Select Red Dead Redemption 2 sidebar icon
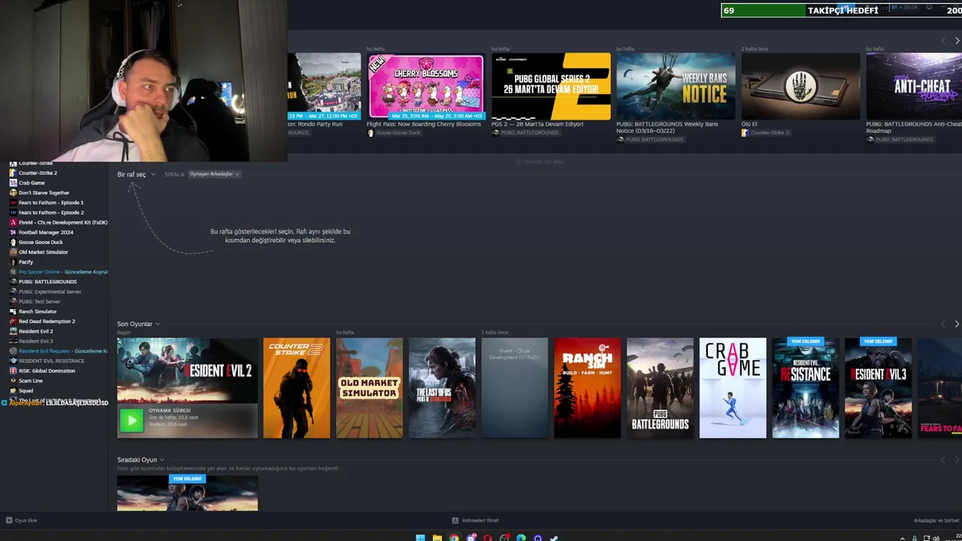The height and width of the screenshot is (541, 962). (x=13, y=321)
